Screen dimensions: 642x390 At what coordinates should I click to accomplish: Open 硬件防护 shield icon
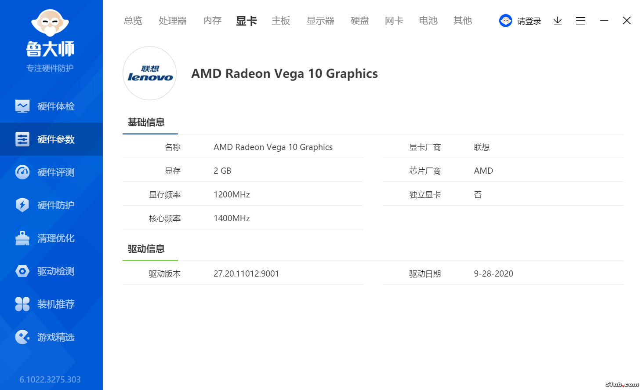click(22, 205)
